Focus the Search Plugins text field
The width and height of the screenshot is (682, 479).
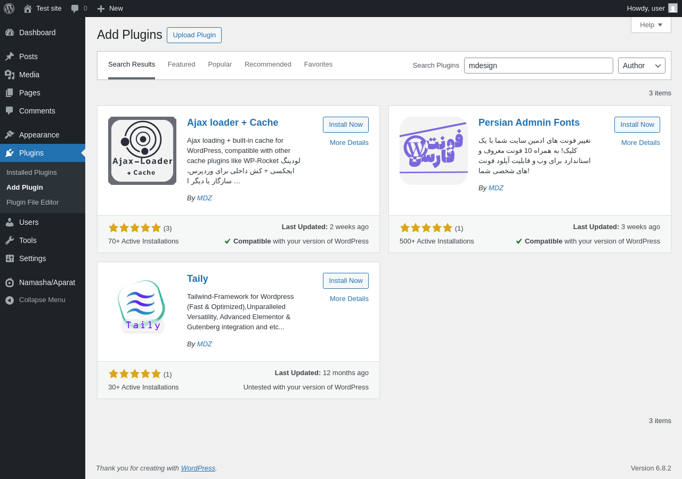click(539, 66)
